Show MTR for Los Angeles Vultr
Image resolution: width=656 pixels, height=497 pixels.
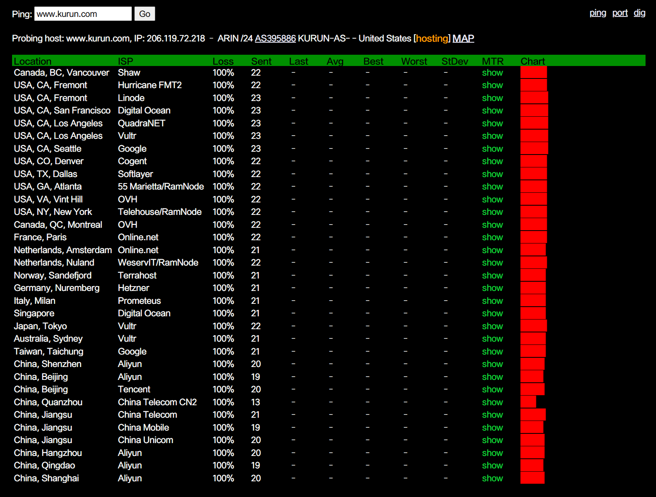(492, 136)
